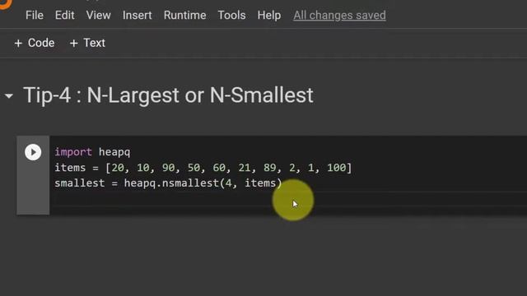The width and height of the screenshot is (527, 296).
Task: Click the Colab logo icon
Action: (x=6, y=4)
